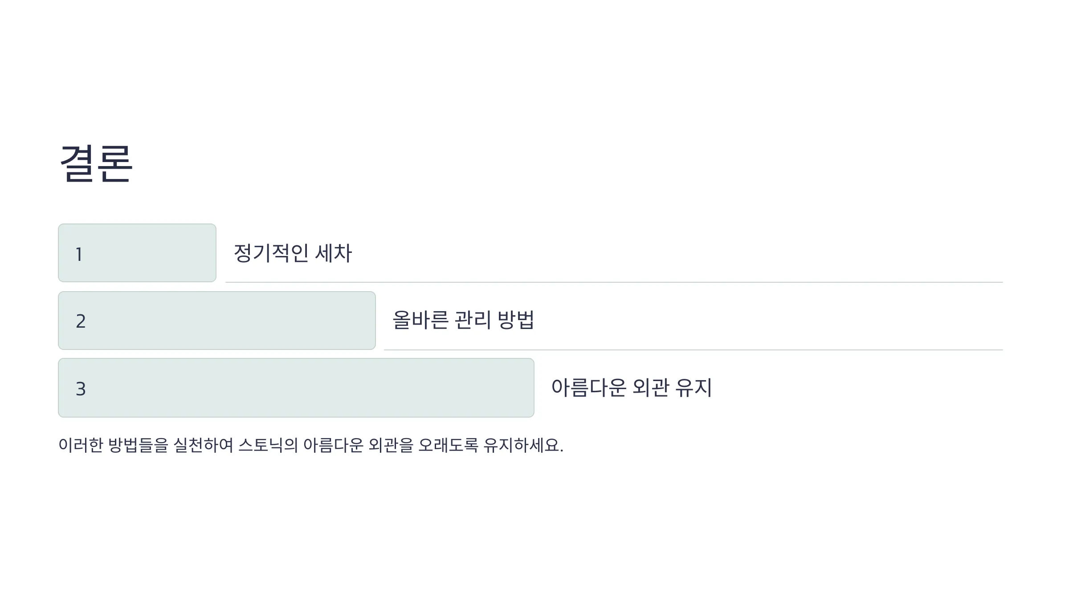Click the word 유지 in the third label
The width and height of the screenshot is (1069, 601).
694,387
